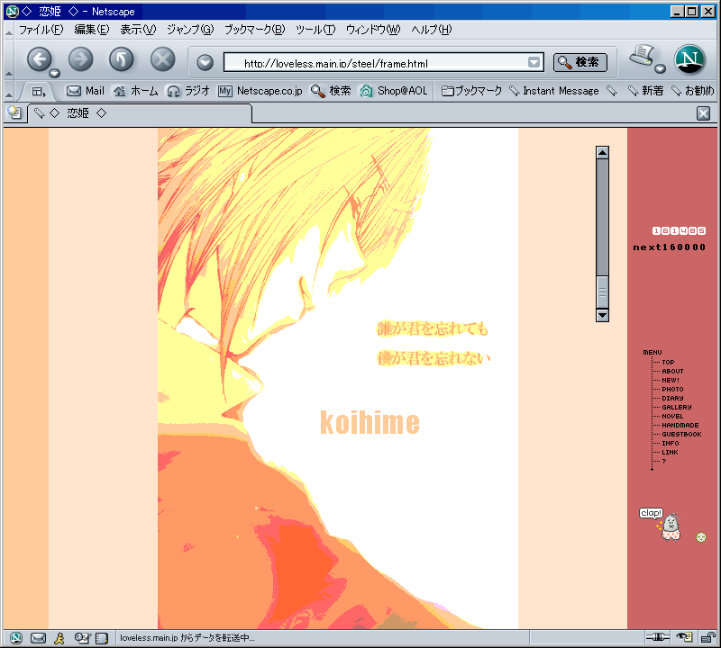The height and width of the screenshot is (648, 721).
Task: Open the ブックマーク(B) menu in menu bar
Action: [255, 30]
